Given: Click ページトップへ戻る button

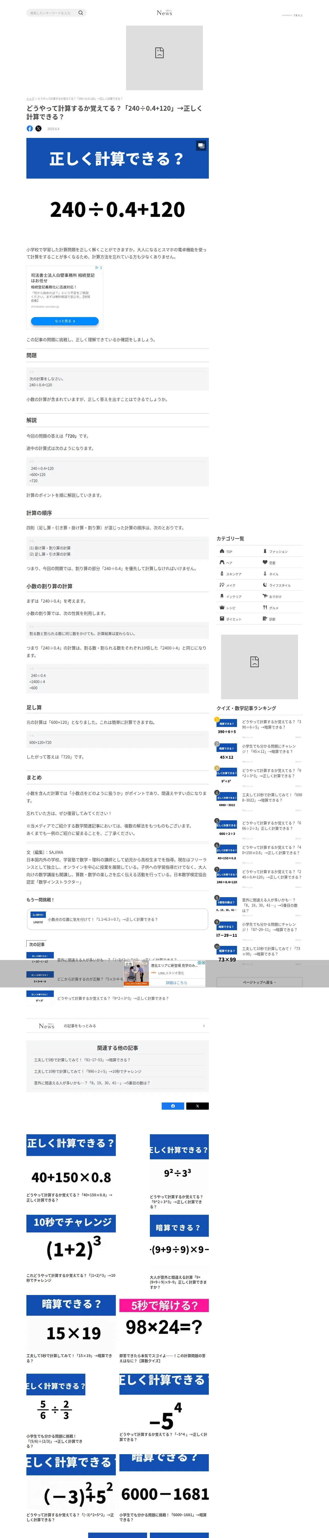Looking at the screenshot, I should pyautogui.click(x=259, y=982).
